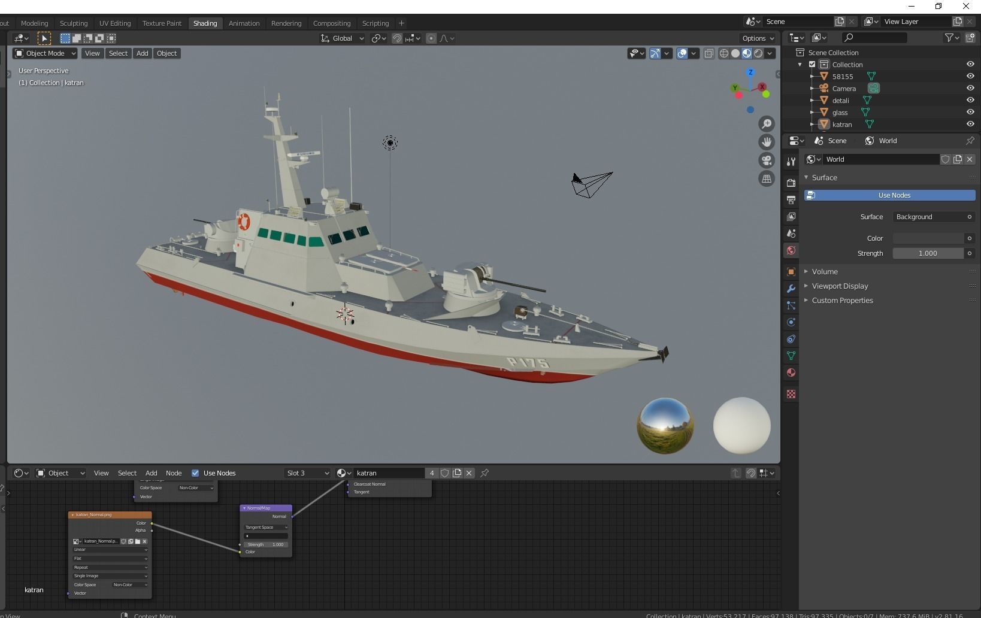981x618 pixels.
Task: Open the viewport Options dropdown
Action: (x=758, y=38)
